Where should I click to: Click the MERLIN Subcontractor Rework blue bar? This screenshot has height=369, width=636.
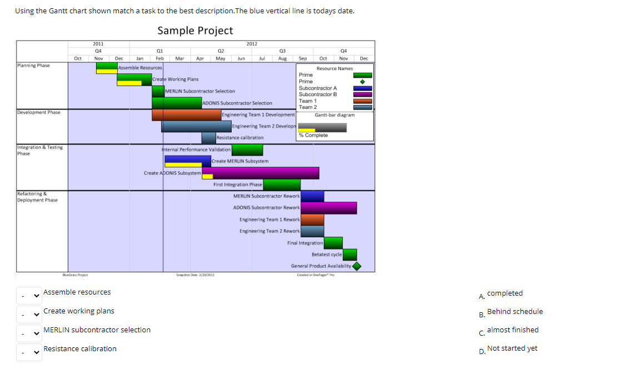pos(311,196)
